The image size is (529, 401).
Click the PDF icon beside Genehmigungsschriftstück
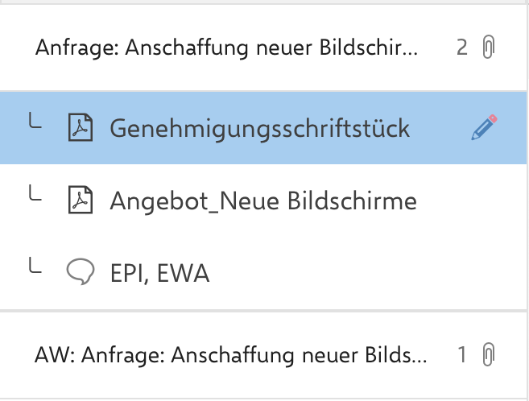[x=80, y=129]
